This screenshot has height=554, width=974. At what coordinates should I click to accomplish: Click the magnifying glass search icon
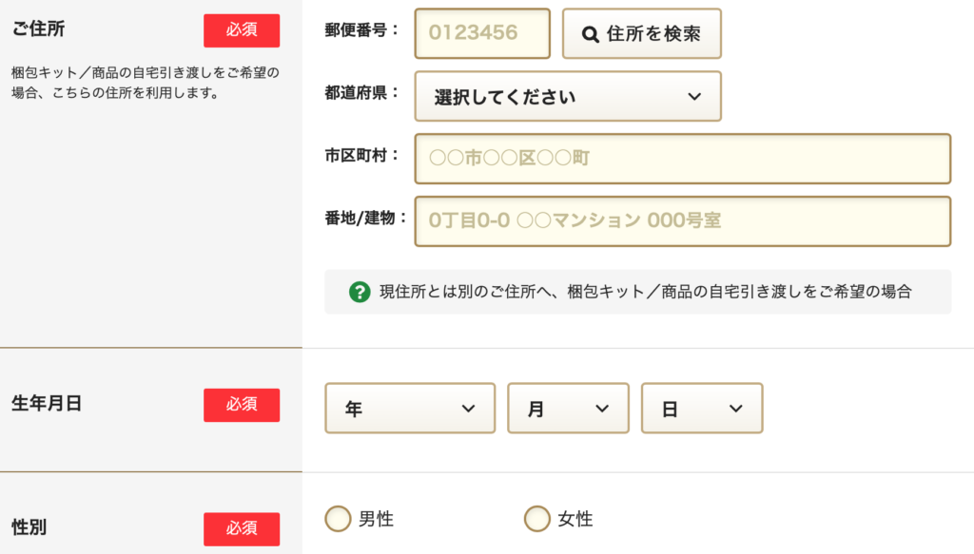click(x=590, y=34)
